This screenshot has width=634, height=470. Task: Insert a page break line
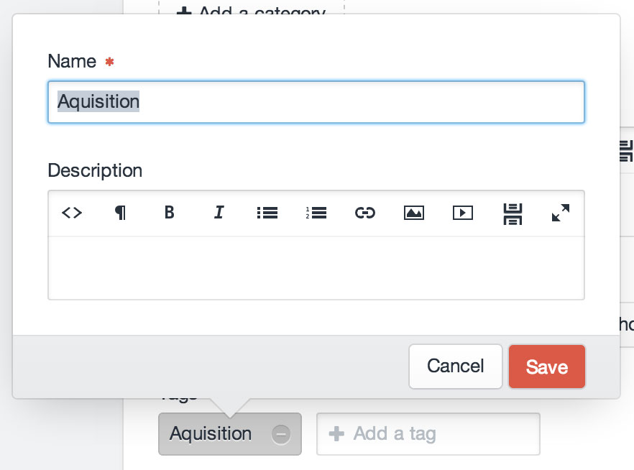pos(512,213)
